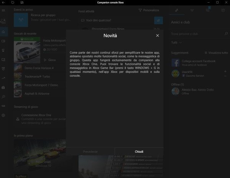Screen dimensions: 230x178
Task: Close the Novità dialog with X
Action: (x=157, y=36)
